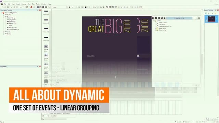Image resolution: width=219 pixels, height=123 pixels.
Task: Toggle Frames per second checkbox in debugger
Action: pyautogui.click(x=157, y=26)
